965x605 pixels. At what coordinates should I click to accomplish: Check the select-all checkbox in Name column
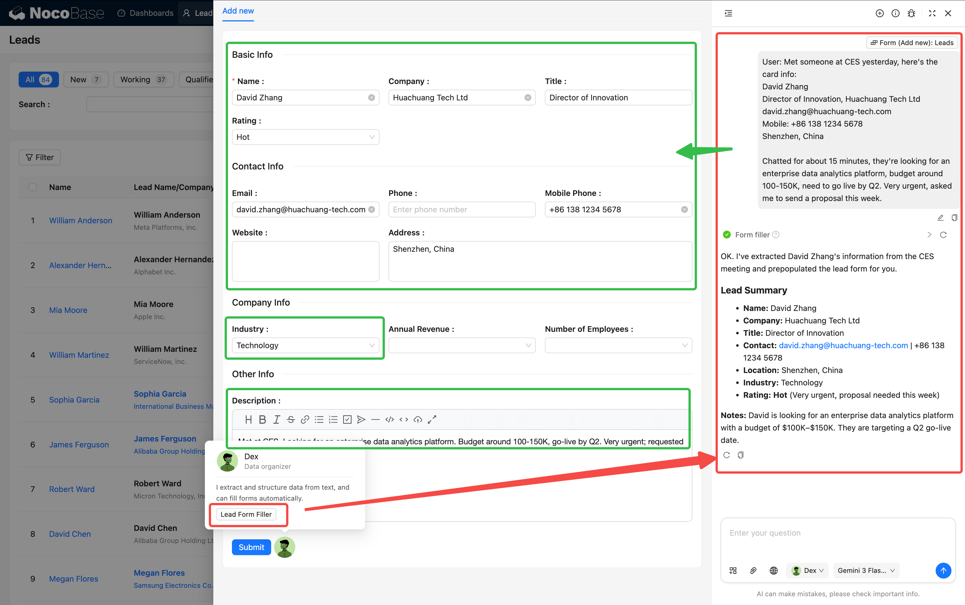point(33,187)
